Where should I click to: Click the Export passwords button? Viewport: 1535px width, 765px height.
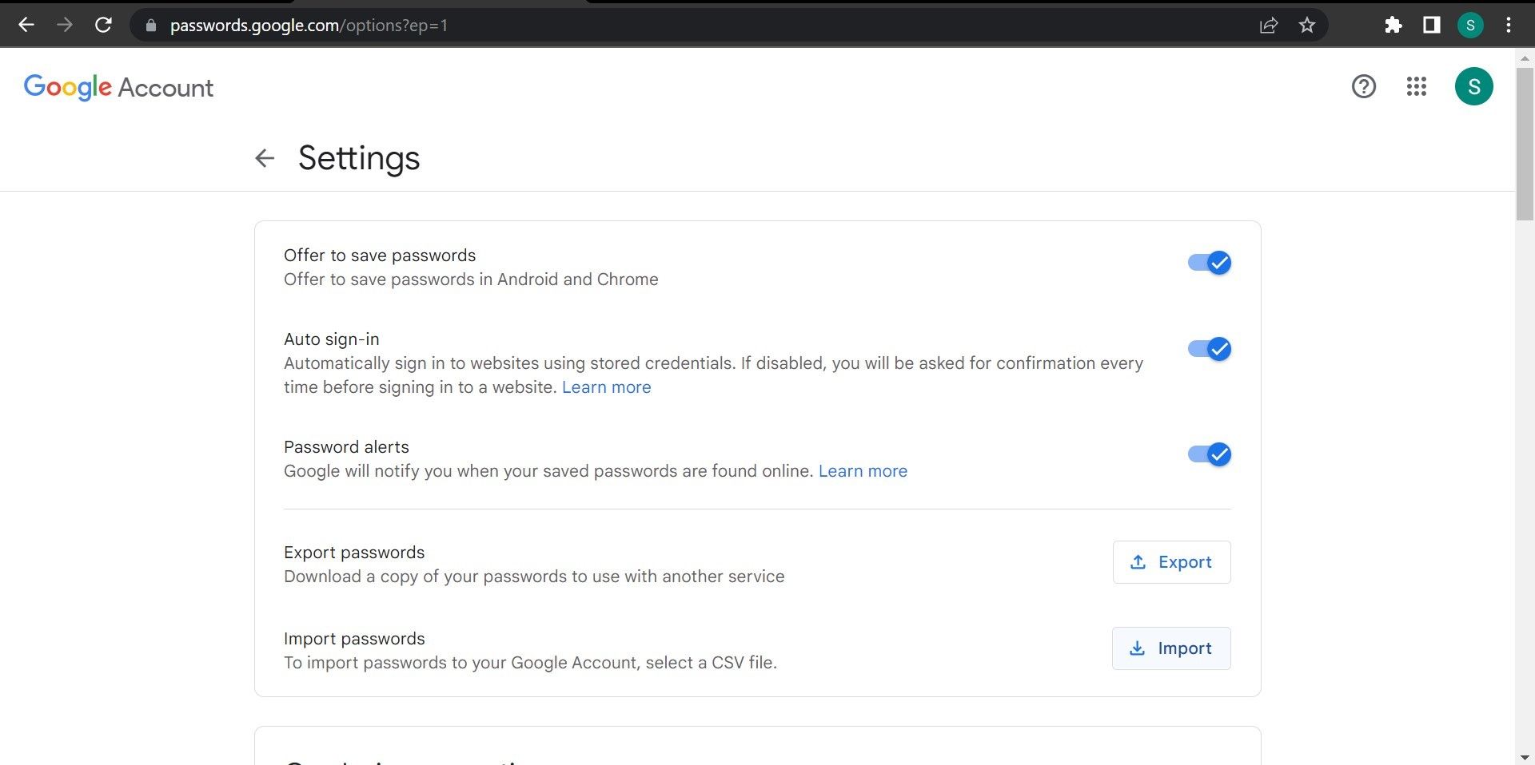[x=1171, y=561]
